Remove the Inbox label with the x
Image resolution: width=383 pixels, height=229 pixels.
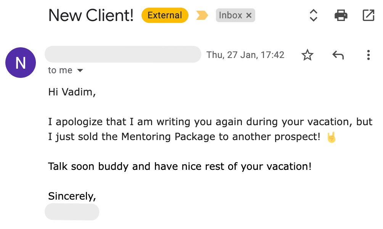[249, 16]
